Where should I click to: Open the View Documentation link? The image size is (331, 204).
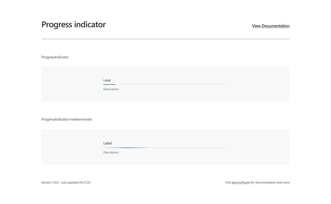pyautogui.click(x=271, y=26)
